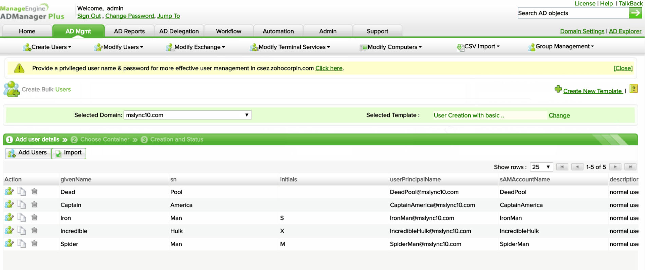Screen dimensions: 645x270
Task: Copy the Spider Man user row
Action: pyautogui.click(x=22, y=244)
